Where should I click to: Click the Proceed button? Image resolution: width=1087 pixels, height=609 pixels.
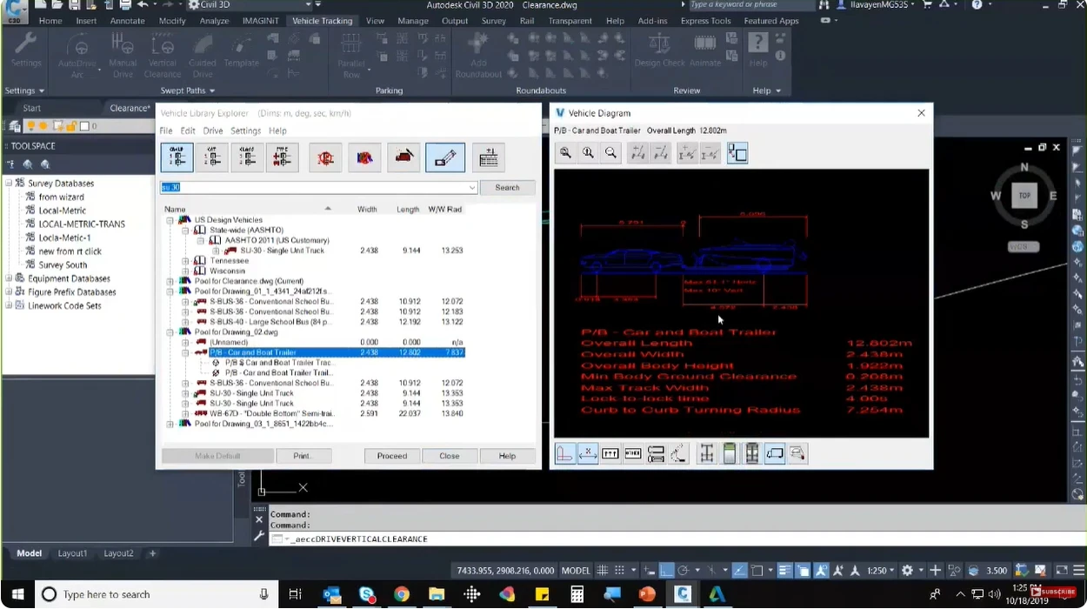(391, 455)
